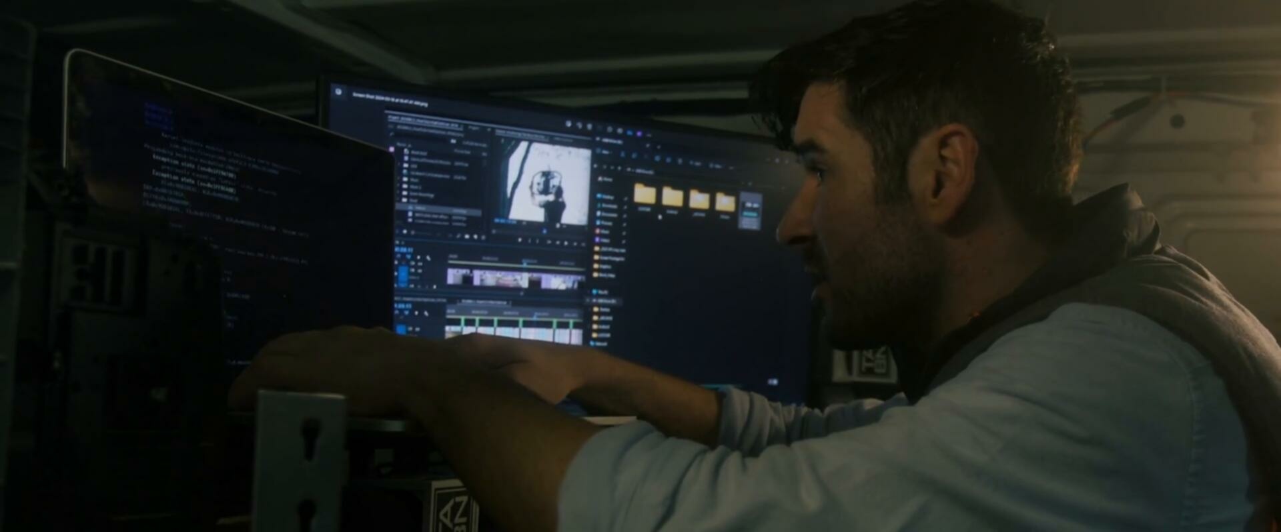
Task: Open the fourth yellow folder in file explorer
Action: [725, 201]
